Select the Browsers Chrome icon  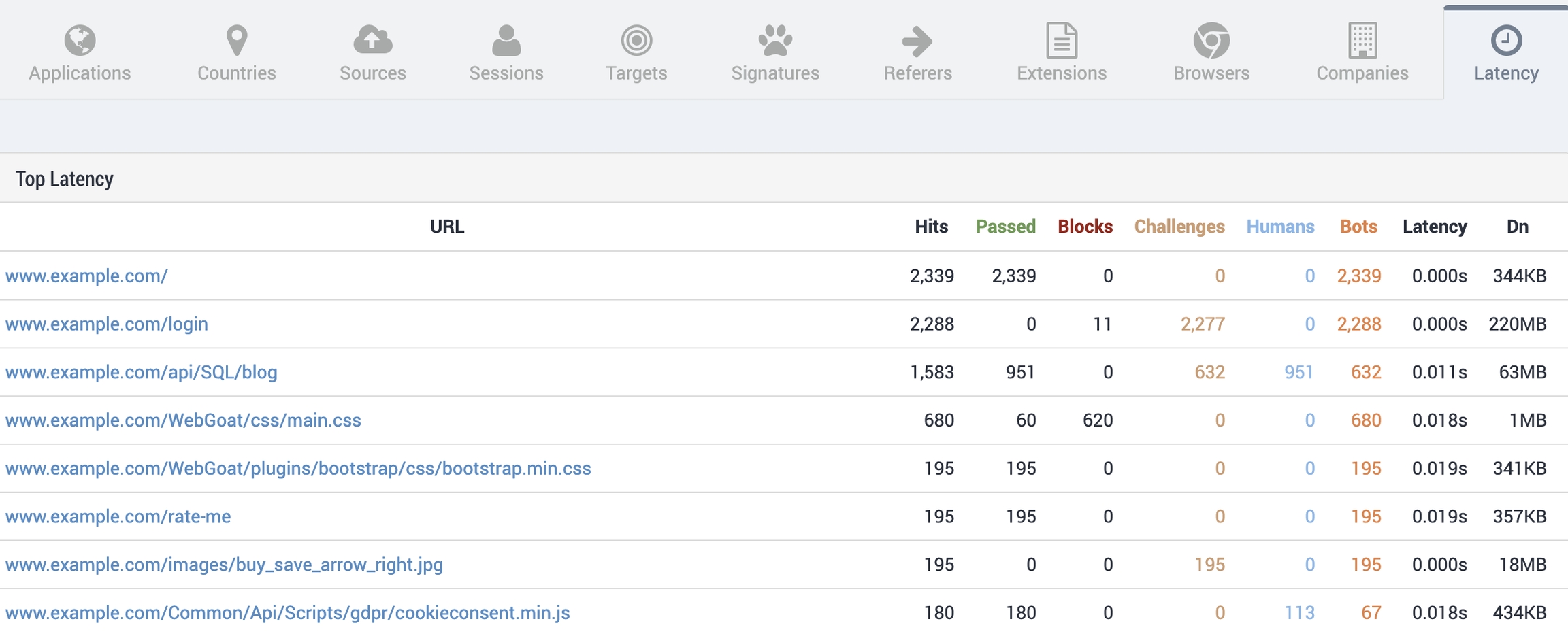[x=1211, y=41]
